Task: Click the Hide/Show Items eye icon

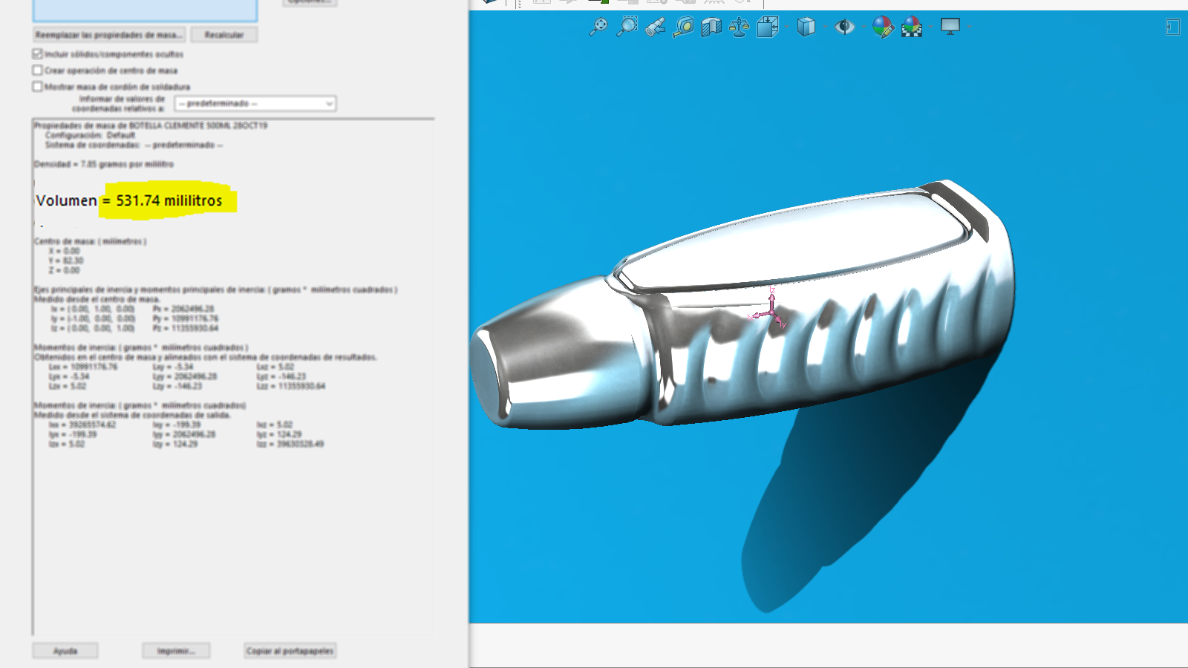Action: 844,27
